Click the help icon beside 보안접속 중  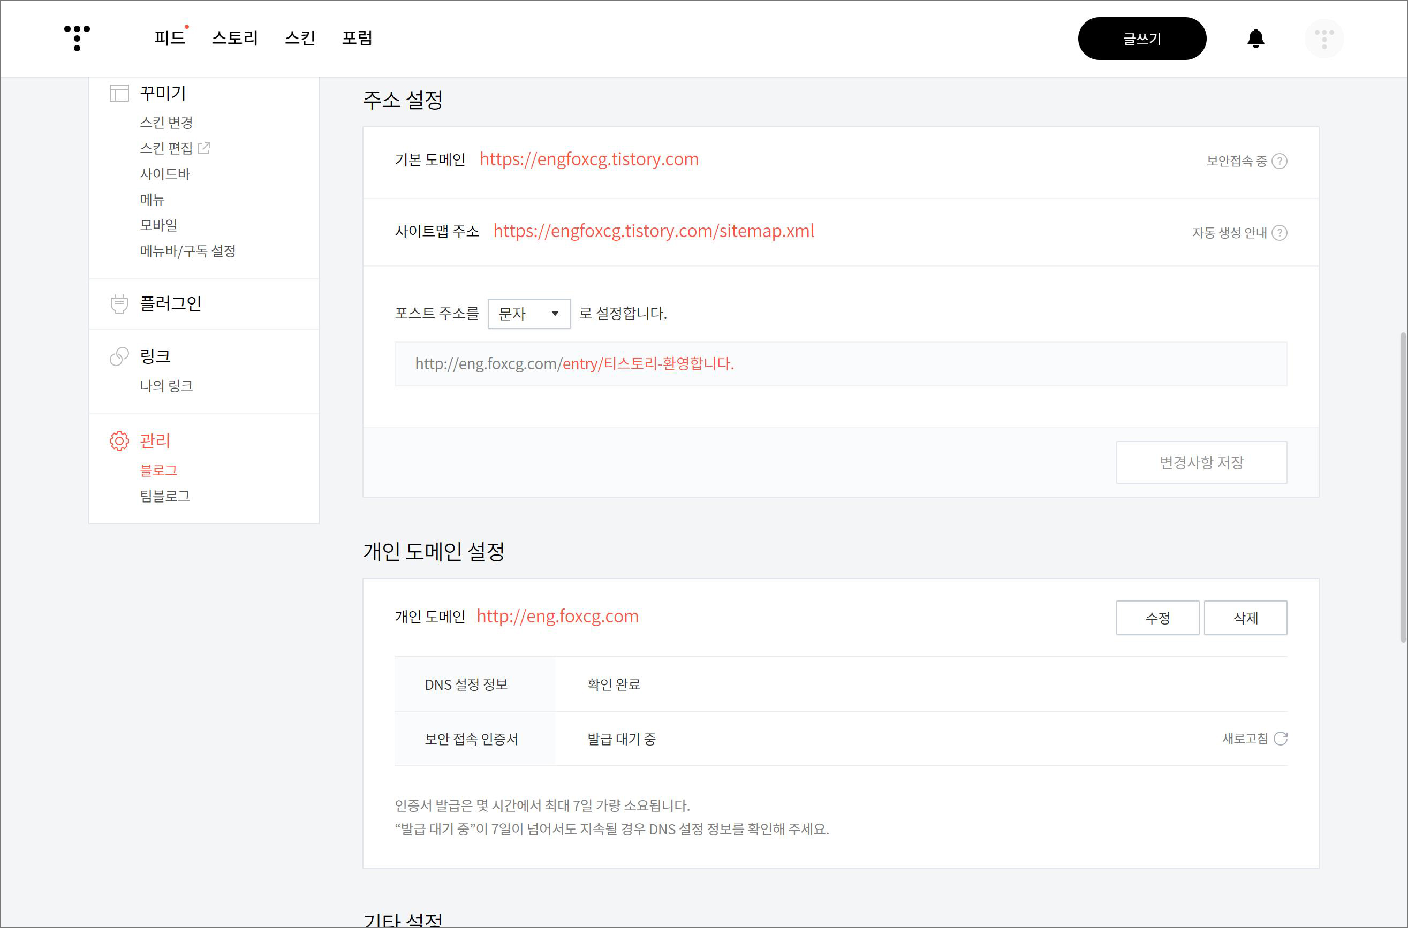[1280, 161]
